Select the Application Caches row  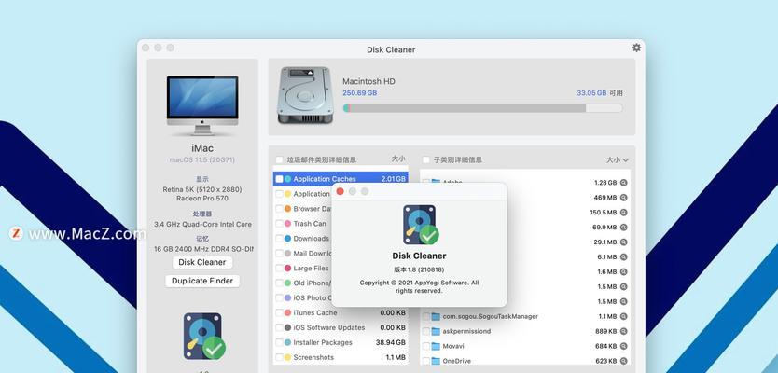tap(340, 179)
